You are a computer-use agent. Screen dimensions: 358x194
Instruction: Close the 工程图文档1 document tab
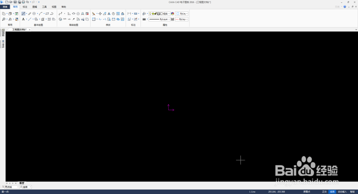click(x=29, y=30)
